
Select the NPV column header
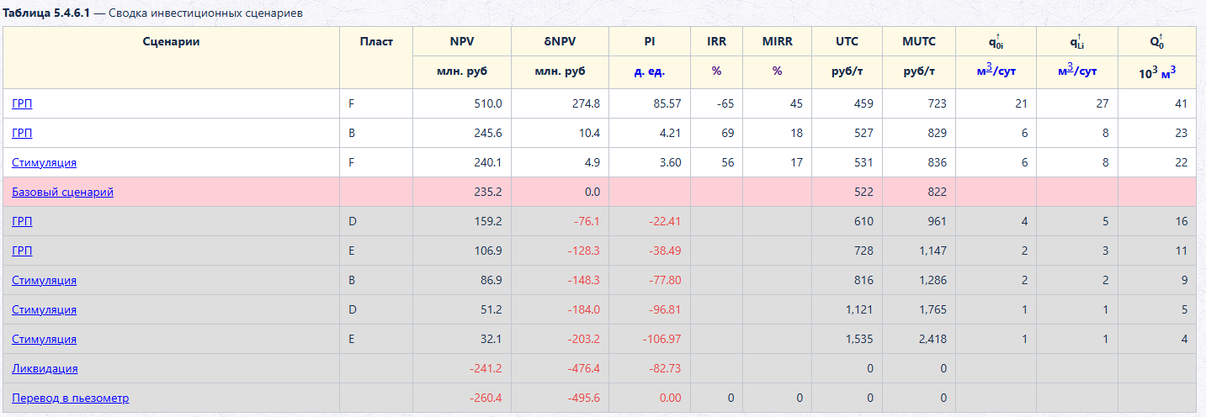tap(462, 41)
